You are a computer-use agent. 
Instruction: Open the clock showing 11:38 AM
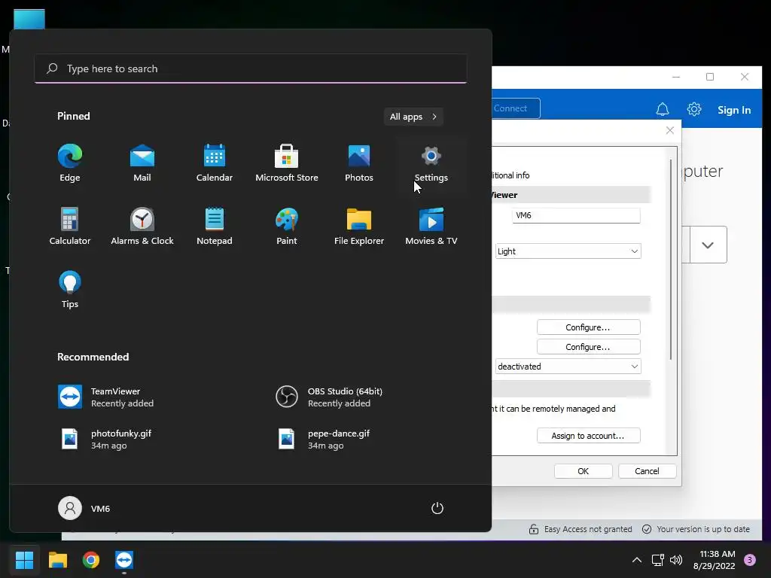click(715, 560)
